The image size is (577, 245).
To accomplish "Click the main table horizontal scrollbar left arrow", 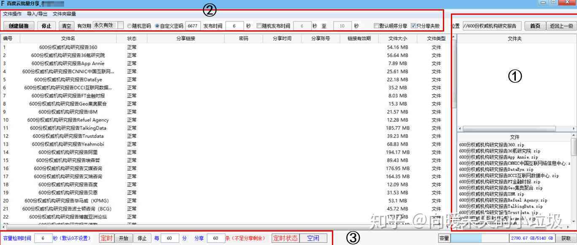I will point(3,227).
